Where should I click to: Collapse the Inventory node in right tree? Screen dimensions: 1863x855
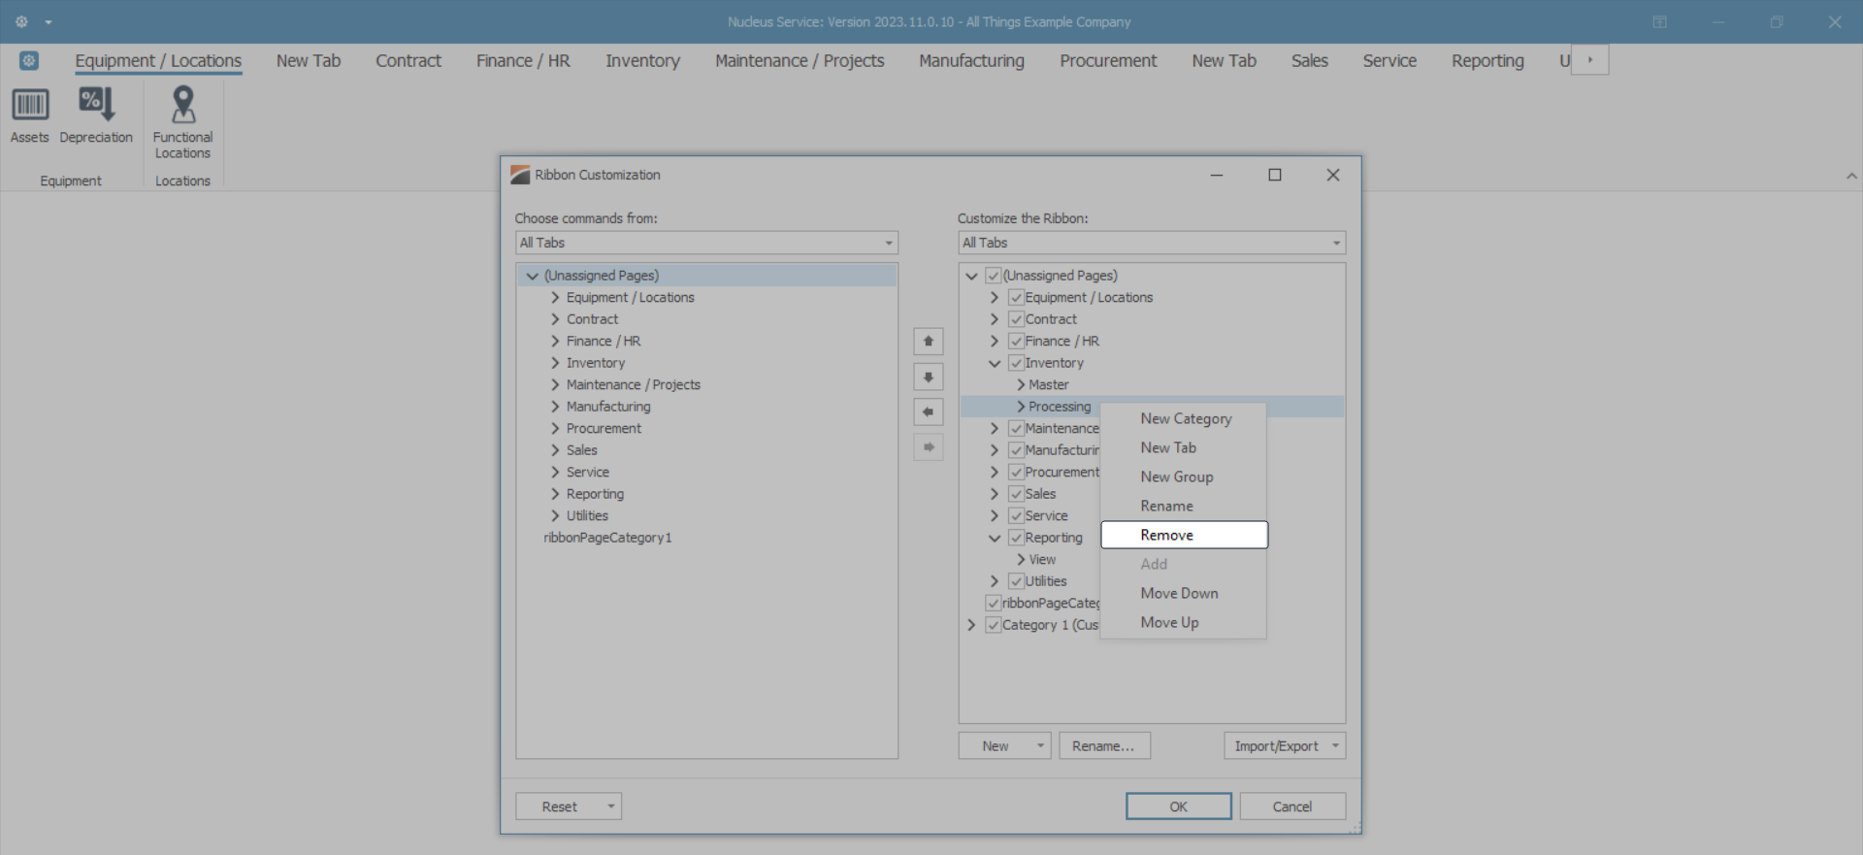click(995, 363)
